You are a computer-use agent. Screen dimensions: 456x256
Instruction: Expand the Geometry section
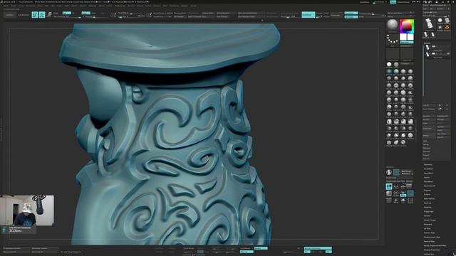tap(428, 164)
